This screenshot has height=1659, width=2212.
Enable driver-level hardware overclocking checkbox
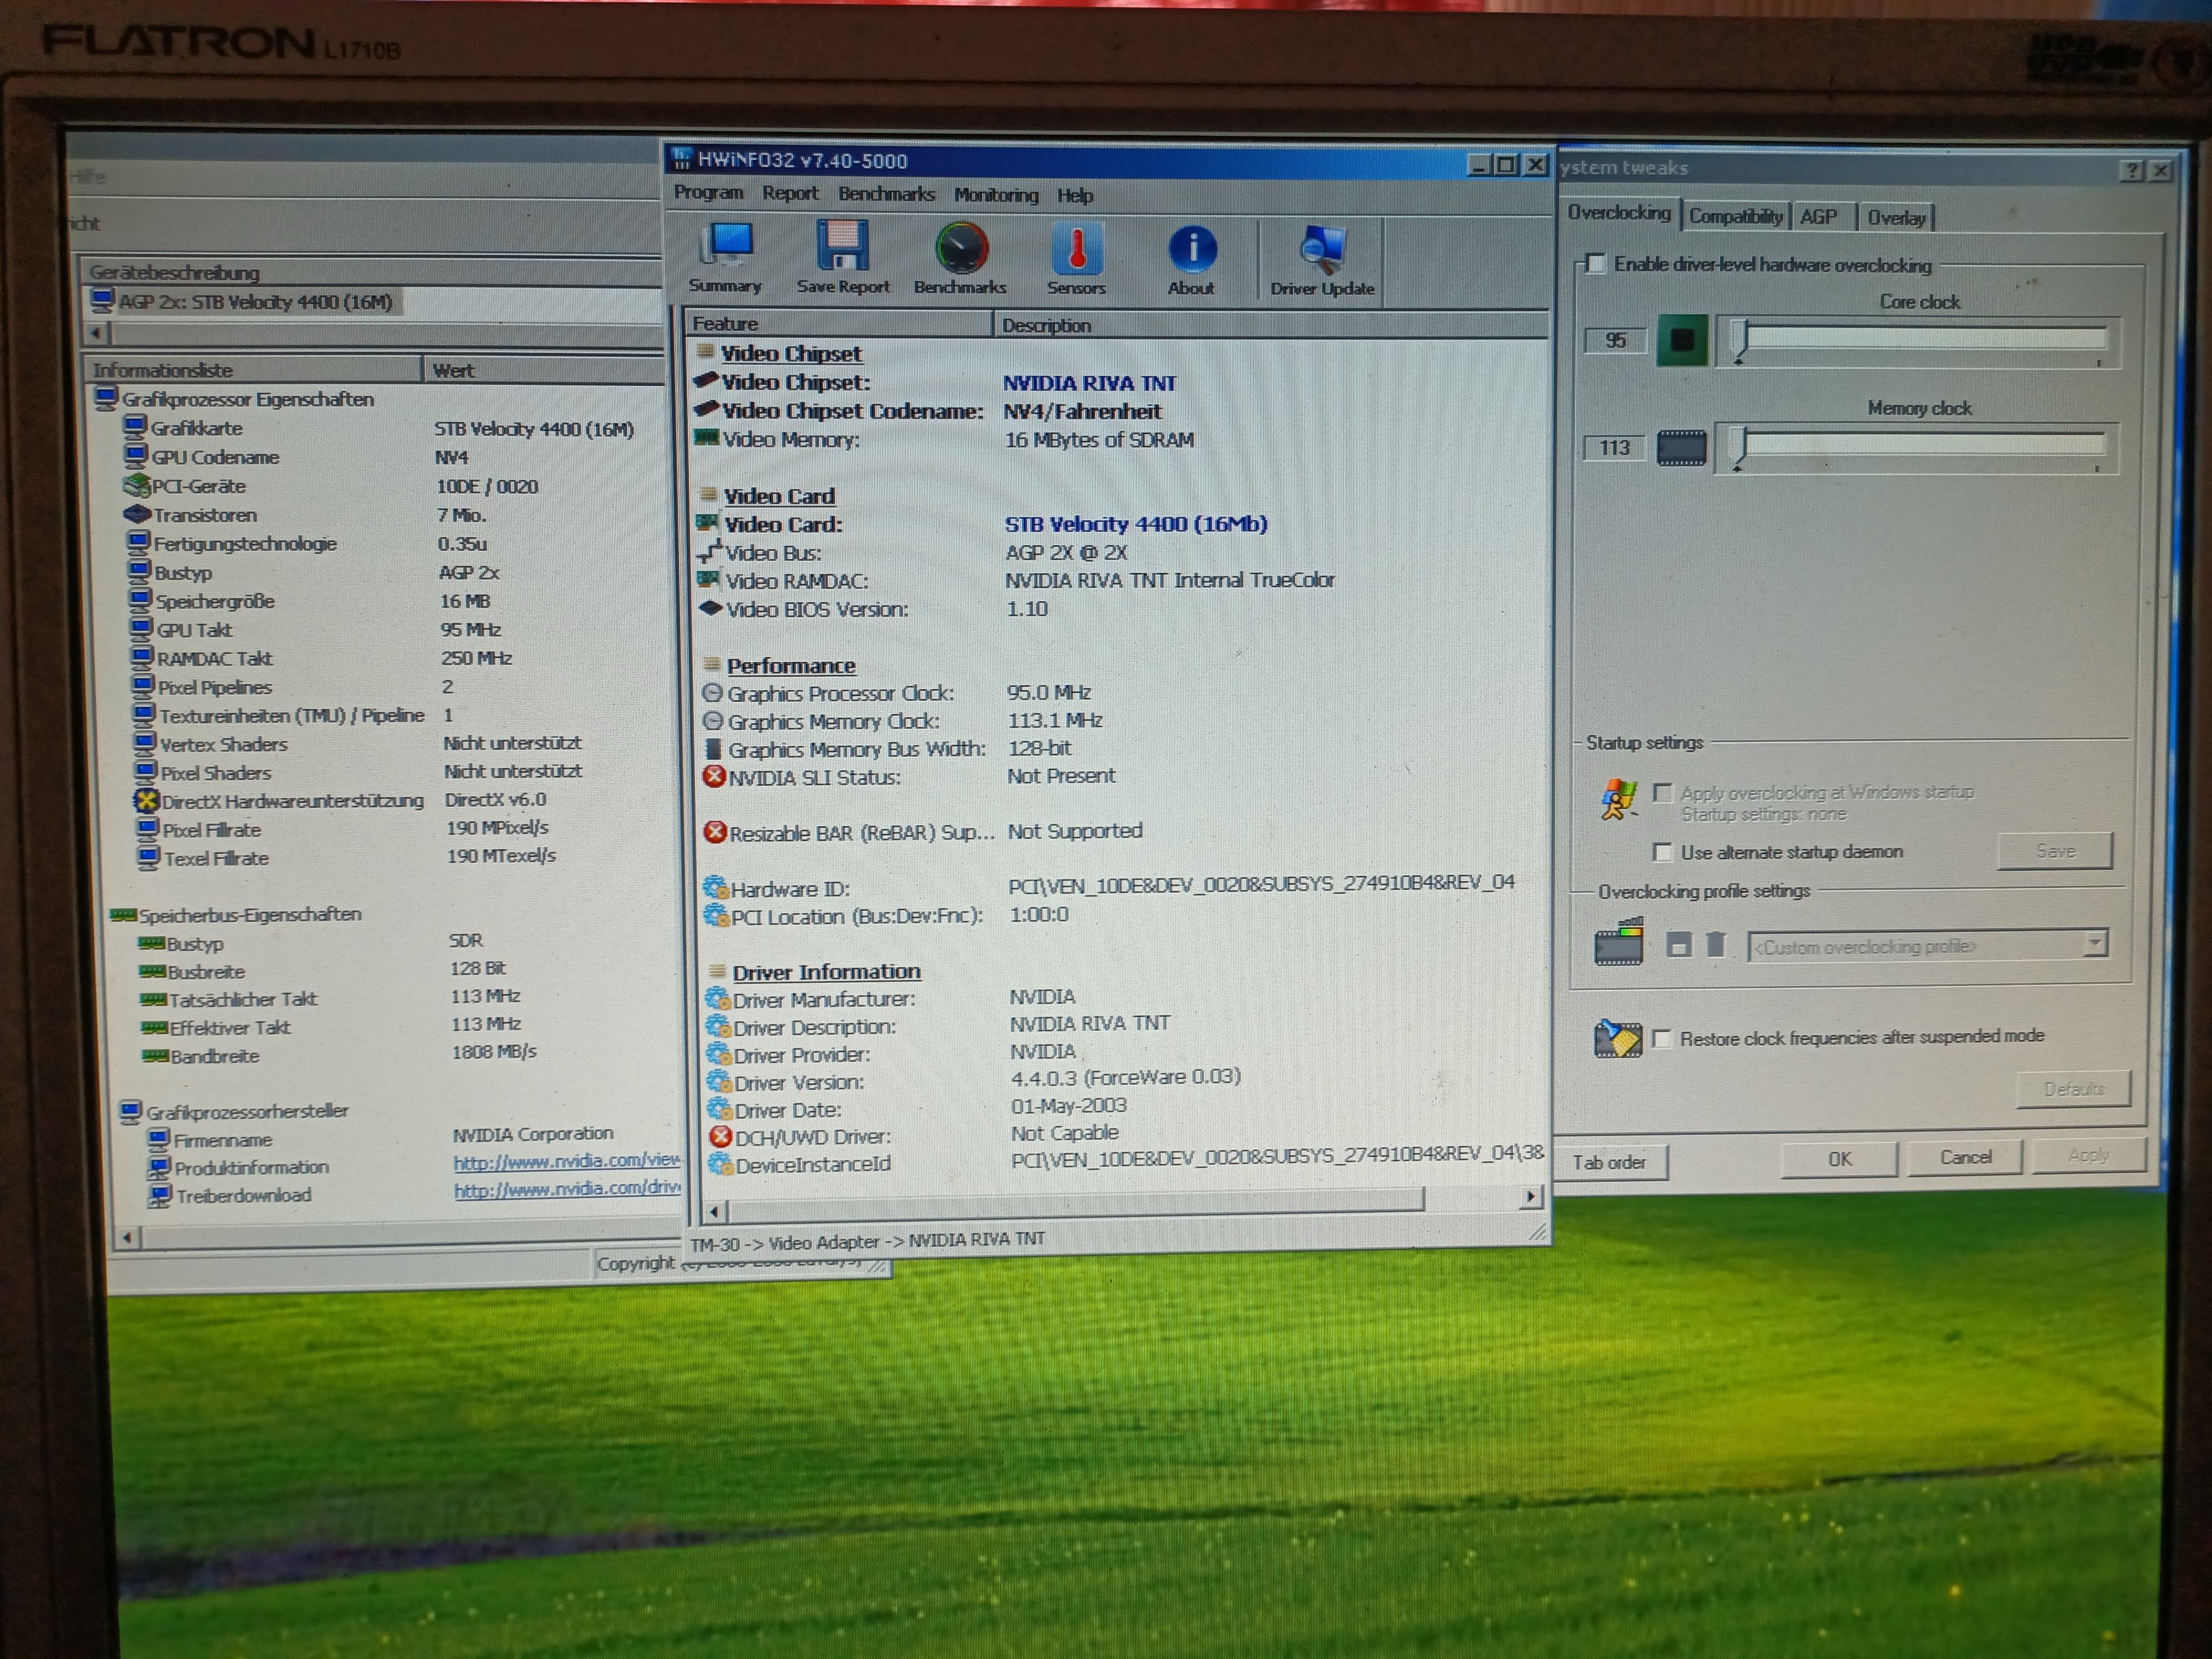click(1596, 264)
